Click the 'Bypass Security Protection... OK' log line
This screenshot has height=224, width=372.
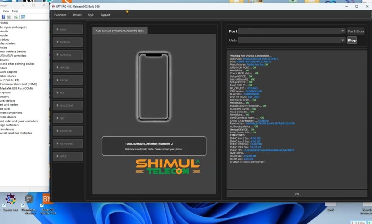(248, 106)
